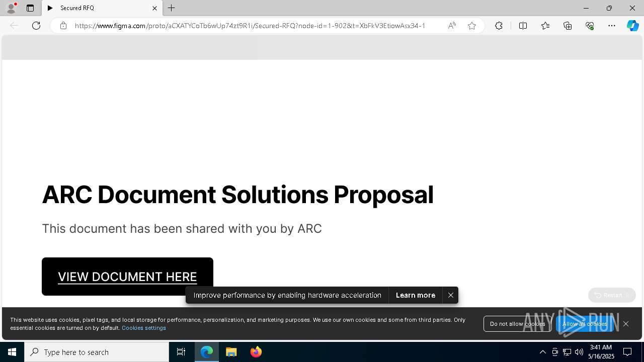Open the browser profile icon
This screenshot has width=644, height=362.
click(x=11, y=8)
